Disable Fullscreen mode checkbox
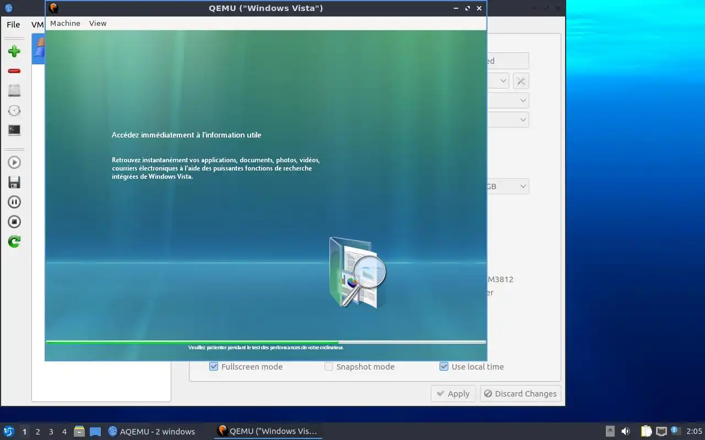 (x=214, y=366)
